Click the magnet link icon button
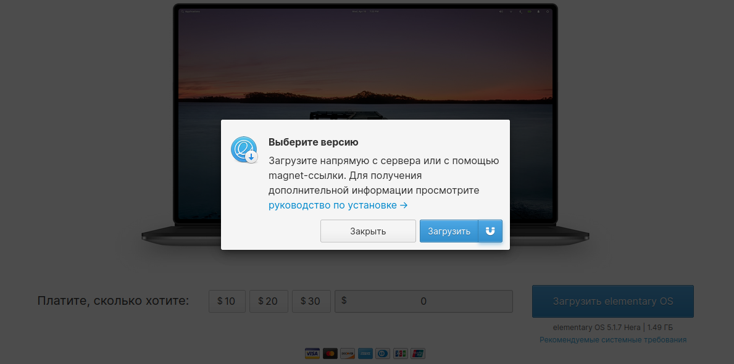 490,231
